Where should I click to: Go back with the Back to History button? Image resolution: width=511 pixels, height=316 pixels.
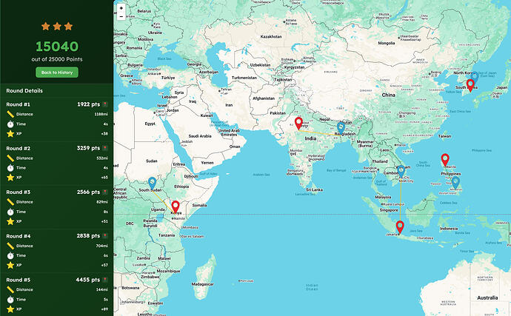[57, 73]
